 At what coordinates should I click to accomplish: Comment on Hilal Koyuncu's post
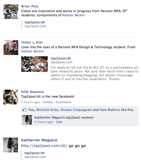pyautogui.click(x=63, y=102)
